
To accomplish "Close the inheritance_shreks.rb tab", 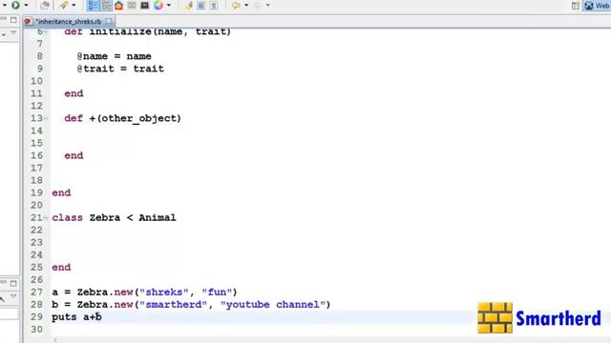I will click(x=109, y=21).
